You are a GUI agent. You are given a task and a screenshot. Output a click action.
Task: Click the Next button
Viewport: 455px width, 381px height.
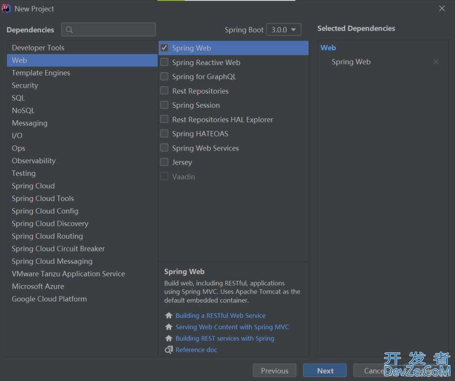325,371
